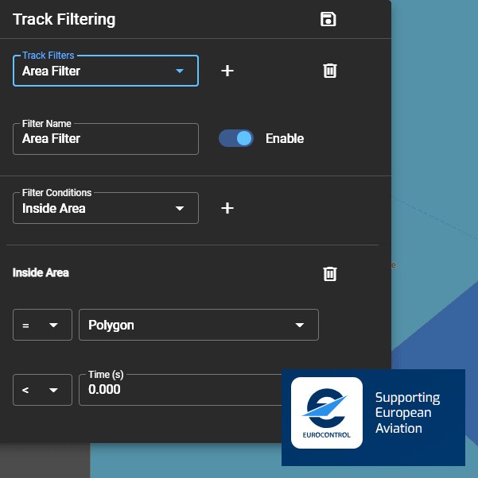Open the Track Filters dropdown

[105, 71]
